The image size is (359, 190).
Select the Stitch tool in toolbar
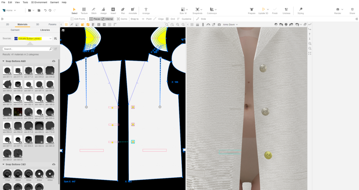[94, 10]
